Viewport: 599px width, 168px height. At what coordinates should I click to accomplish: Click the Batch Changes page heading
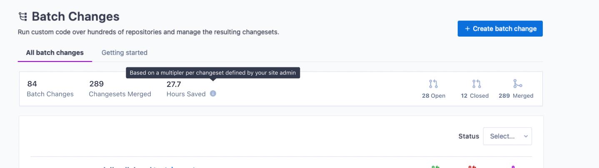tap(75, 17)
